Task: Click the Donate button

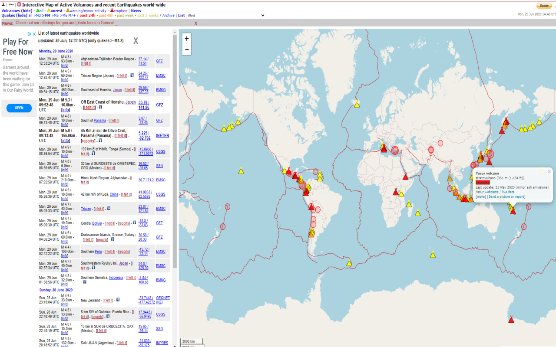Action: click(544, 6)
